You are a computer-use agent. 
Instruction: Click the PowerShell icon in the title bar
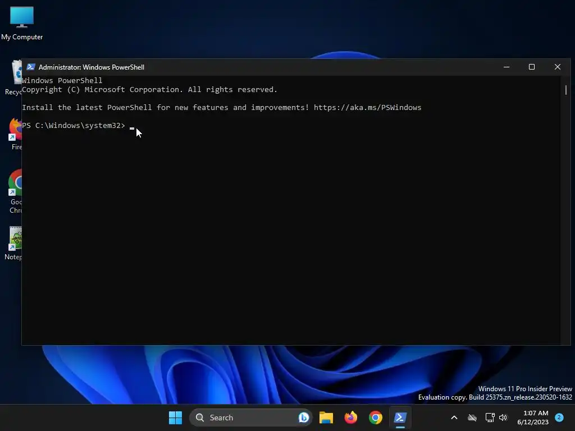tap(31, 67)
